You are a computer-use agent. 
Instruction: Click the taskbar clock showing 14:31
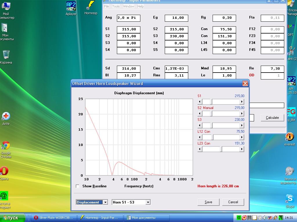289,218
